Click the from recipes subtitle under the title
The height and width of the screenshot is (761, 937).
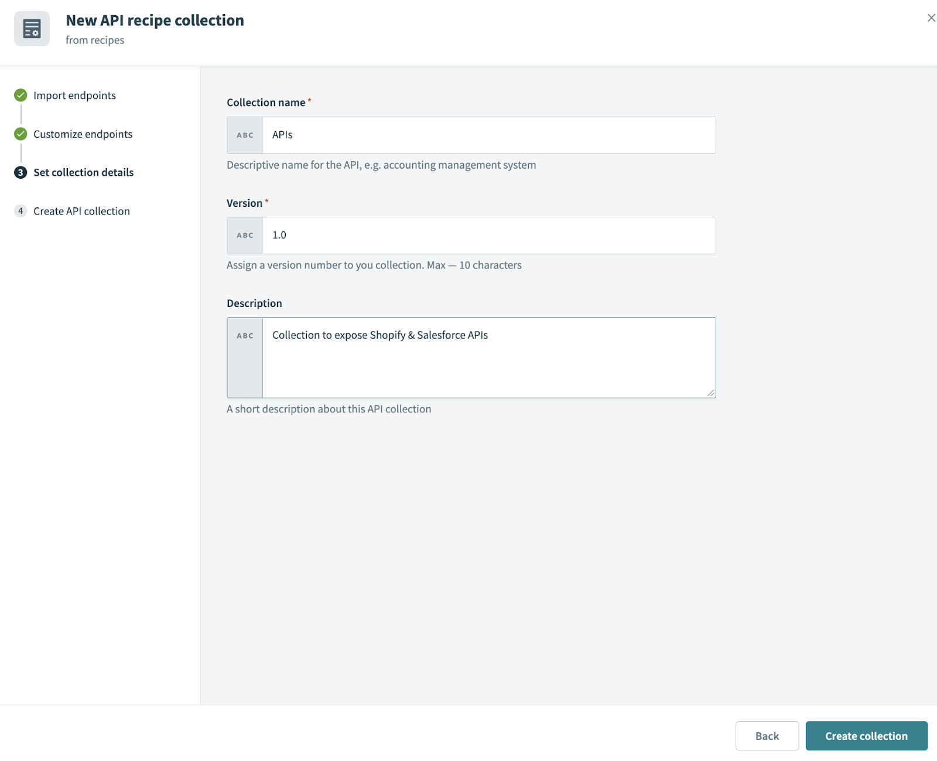[95, 40]
